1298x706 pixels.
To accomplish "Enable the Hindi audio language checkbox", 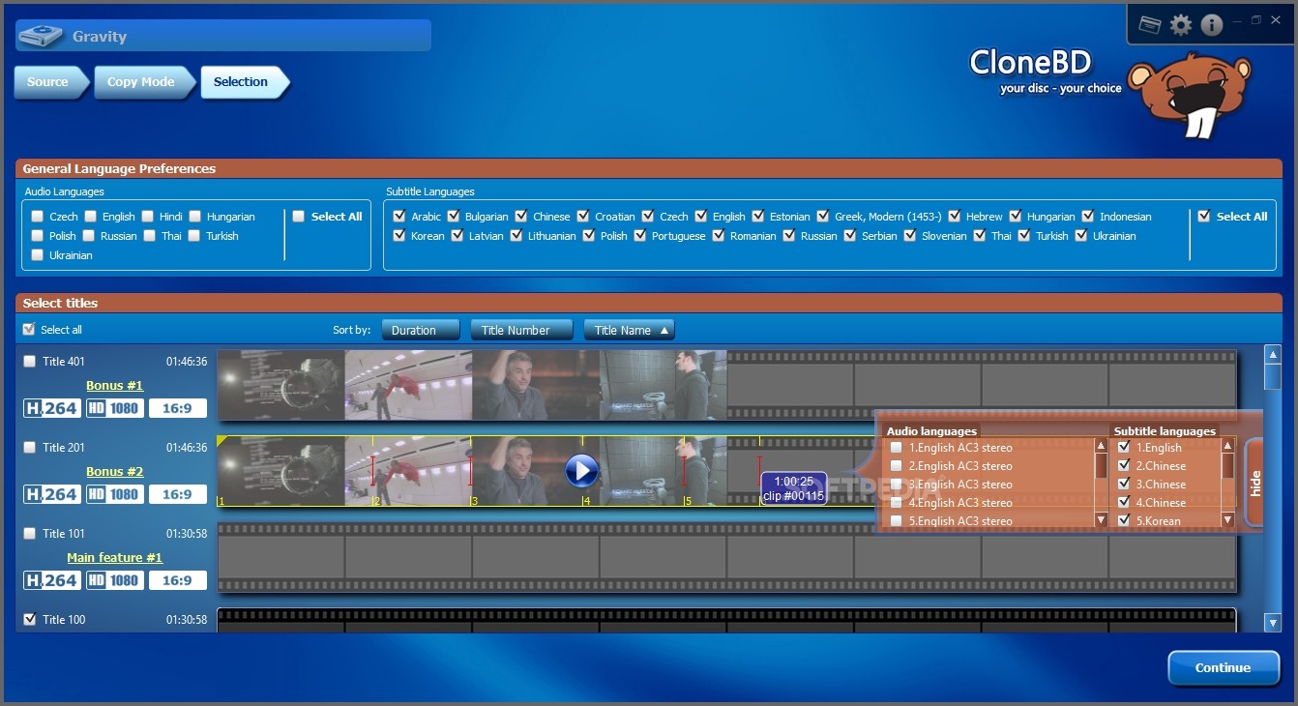I will [147, 217].
